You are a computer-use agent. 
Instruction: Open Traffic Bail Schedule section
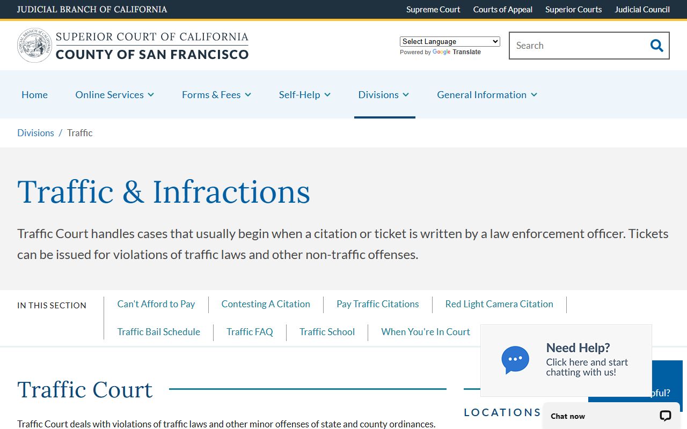pyautogui.click(x=159, y=332)
